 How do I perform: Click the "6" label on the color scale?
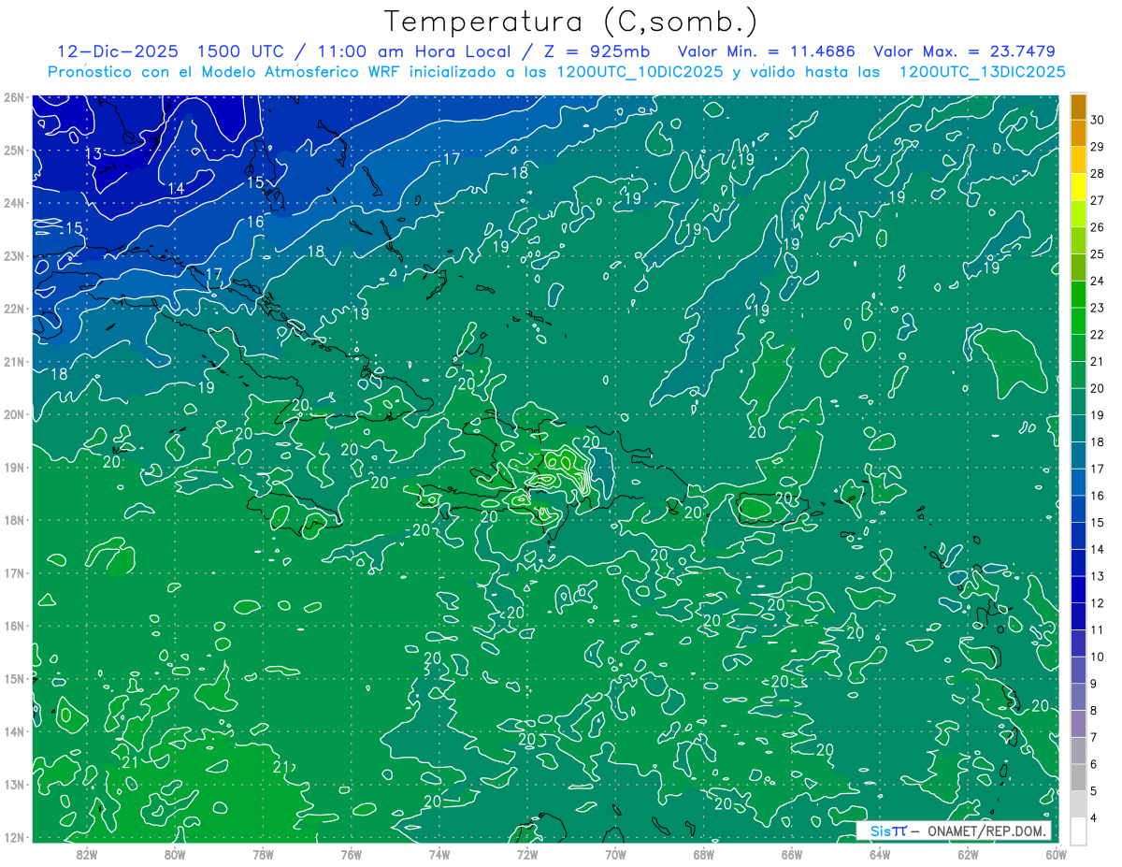pyautogui.click(x=1094, y=765)
